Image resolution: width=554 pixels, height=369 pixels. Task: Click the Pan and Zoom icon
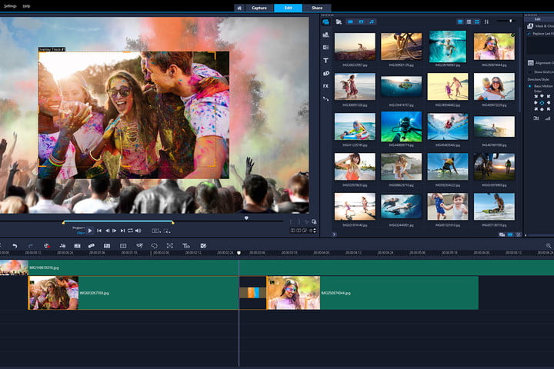pyautogui.click(x=170, y=246)
